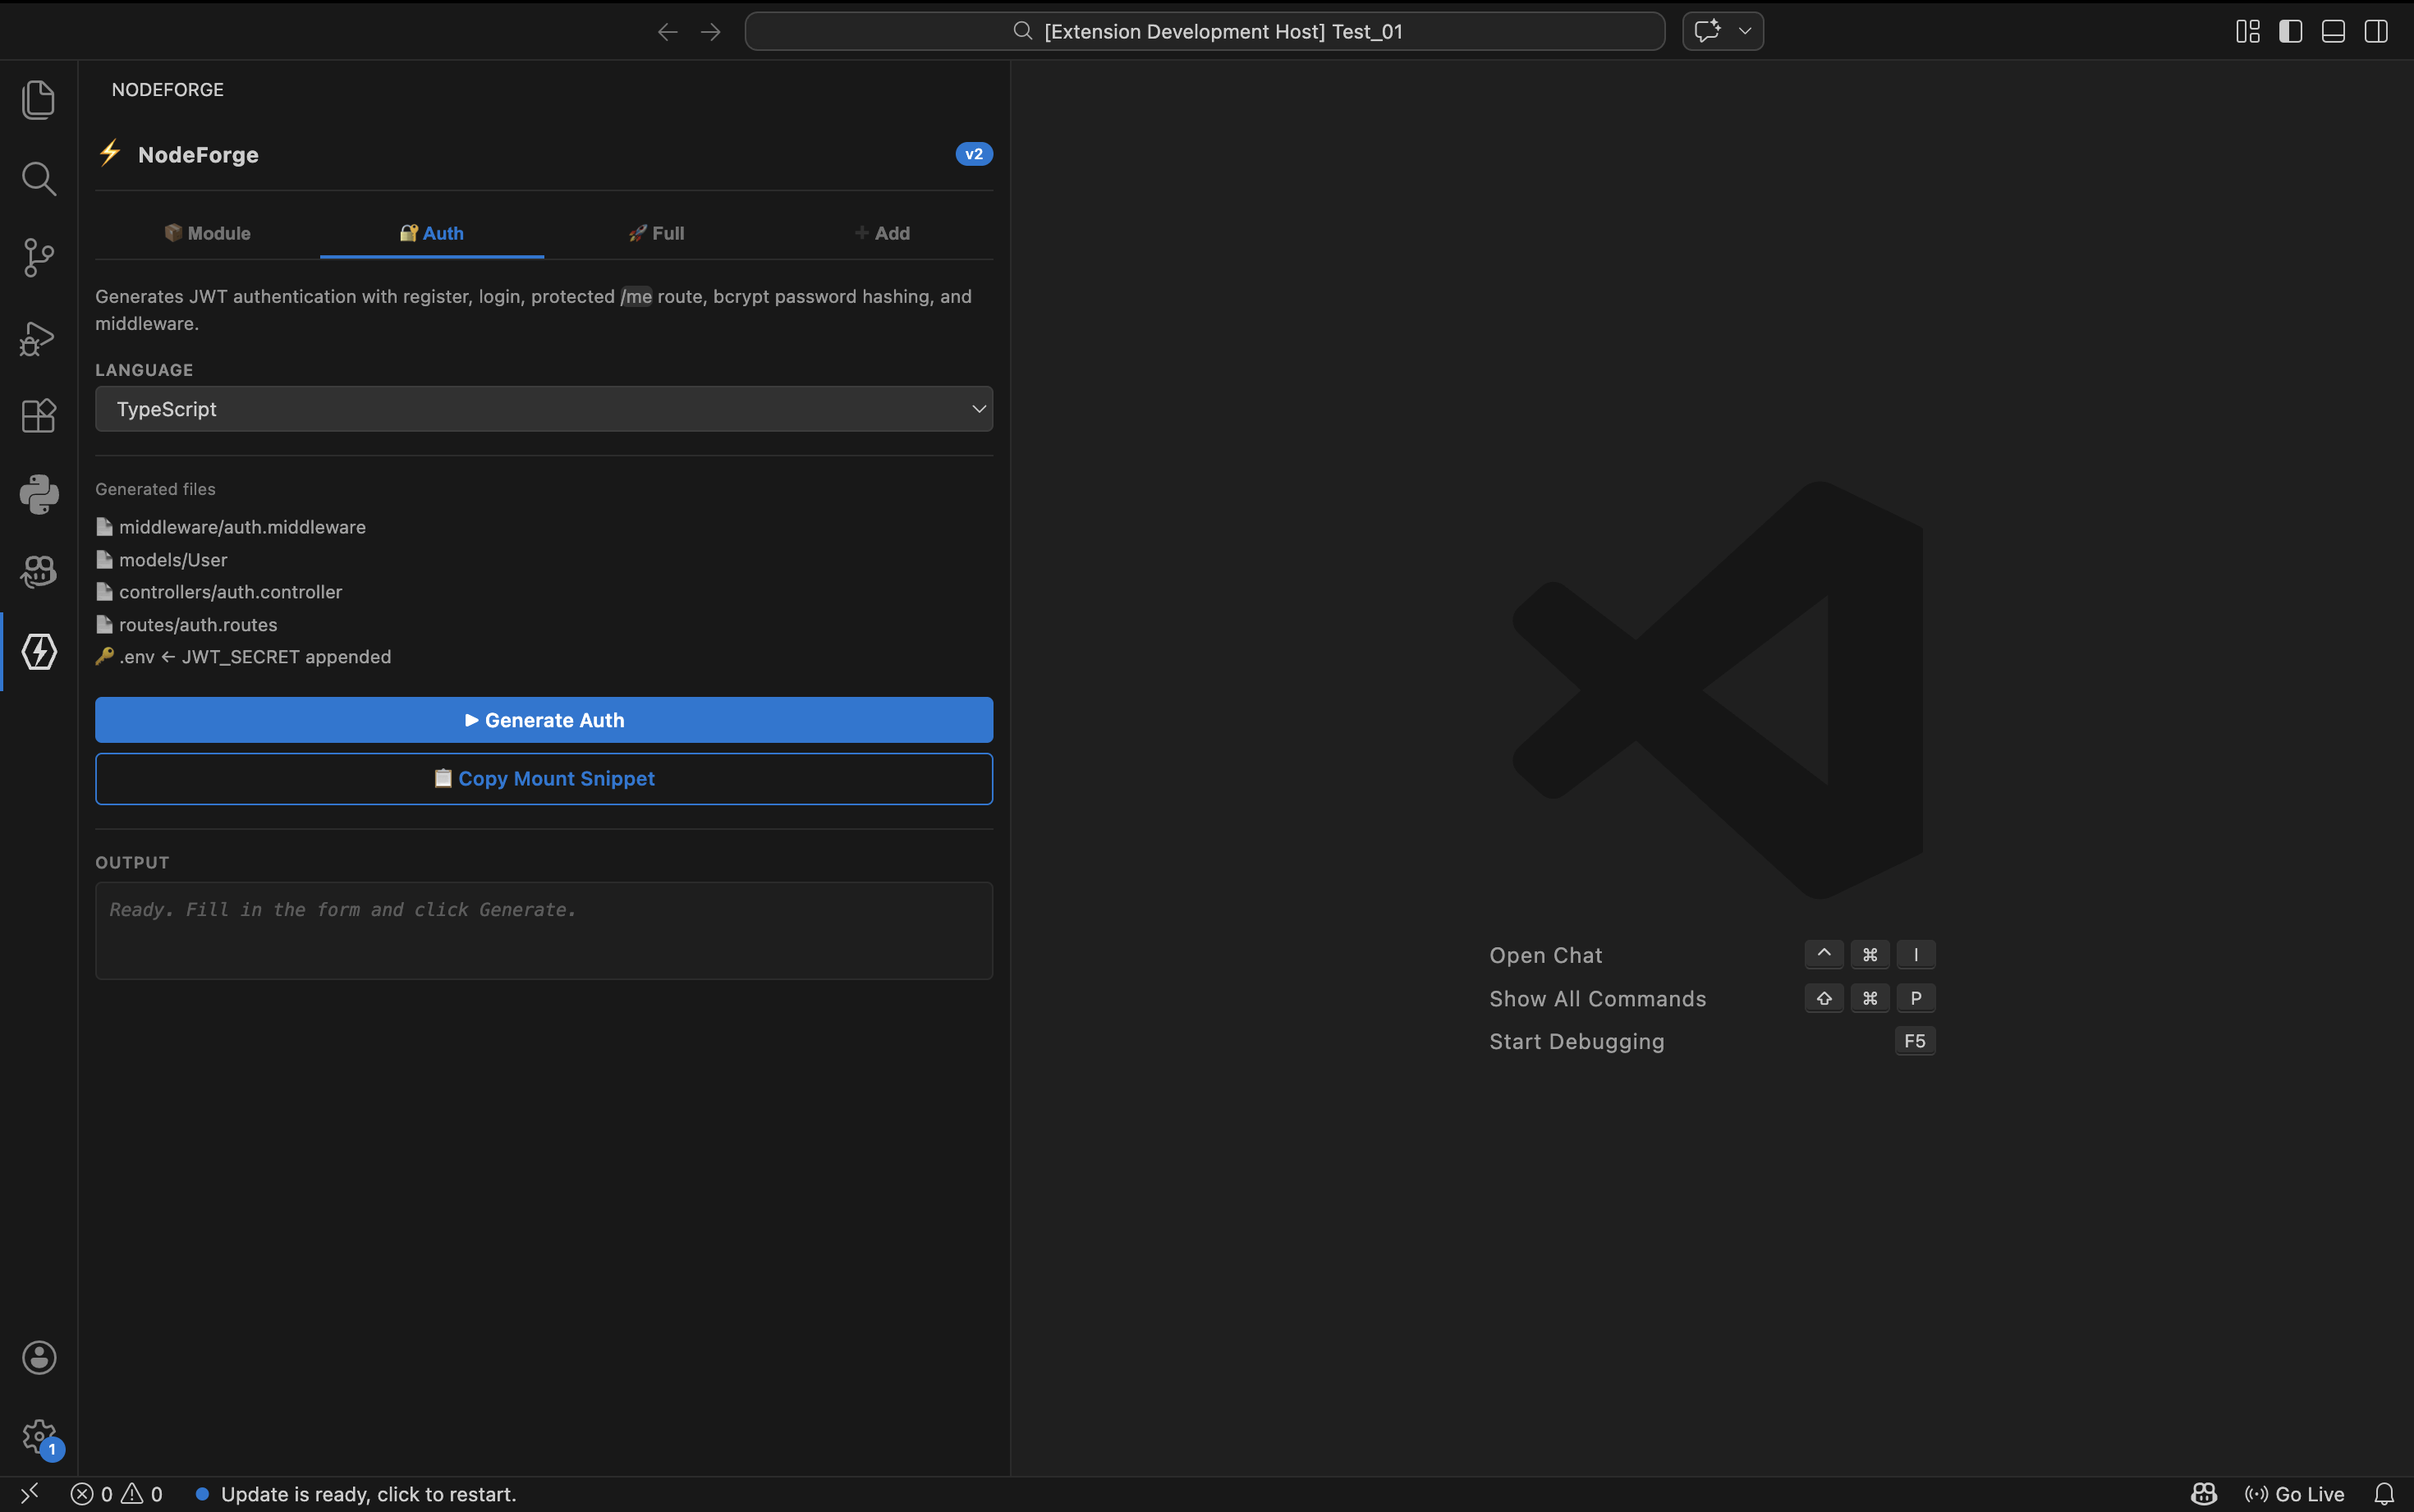Open Source Control view icon
This screenshot has width=2414, height=1512.
[x=38, y=257]
